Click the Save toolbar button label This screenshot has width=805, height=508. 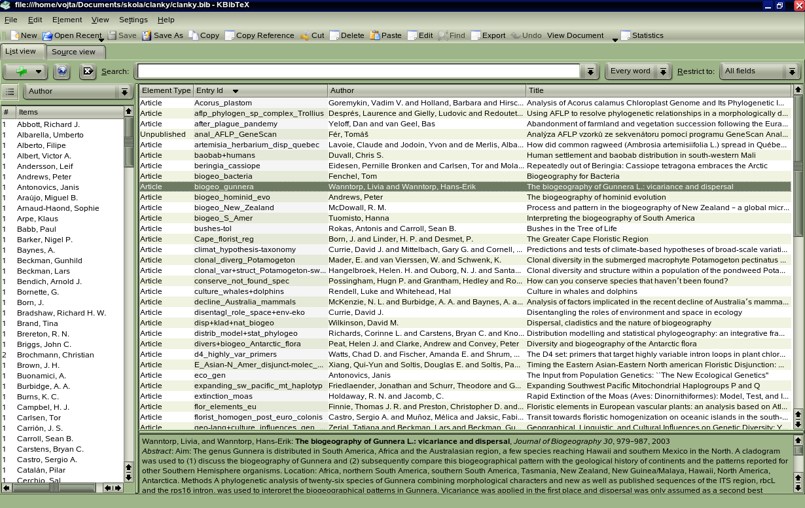[128, 35]
